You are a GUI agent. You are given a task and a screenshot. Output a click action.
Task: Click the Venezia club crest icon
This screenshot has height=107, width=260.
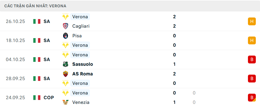[x=65, y=102]
